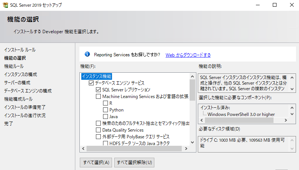Close the SQL Server 2019 setup window

tap(292, 5)
